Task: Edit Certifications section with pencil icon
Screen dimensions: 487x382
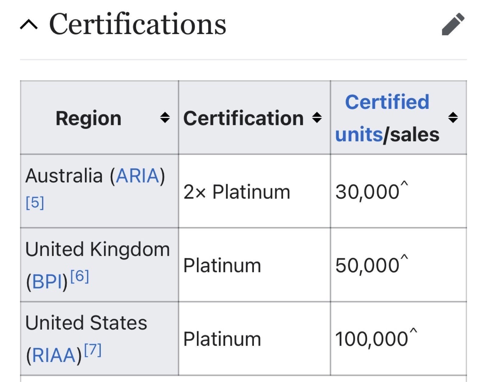Action: click(x=453, y=24)
